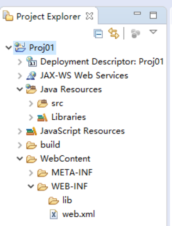Expand the Deployment Descriptor: Proj01 node
Viewport: 172px width, 226px height.
click(x=20, y=62)
